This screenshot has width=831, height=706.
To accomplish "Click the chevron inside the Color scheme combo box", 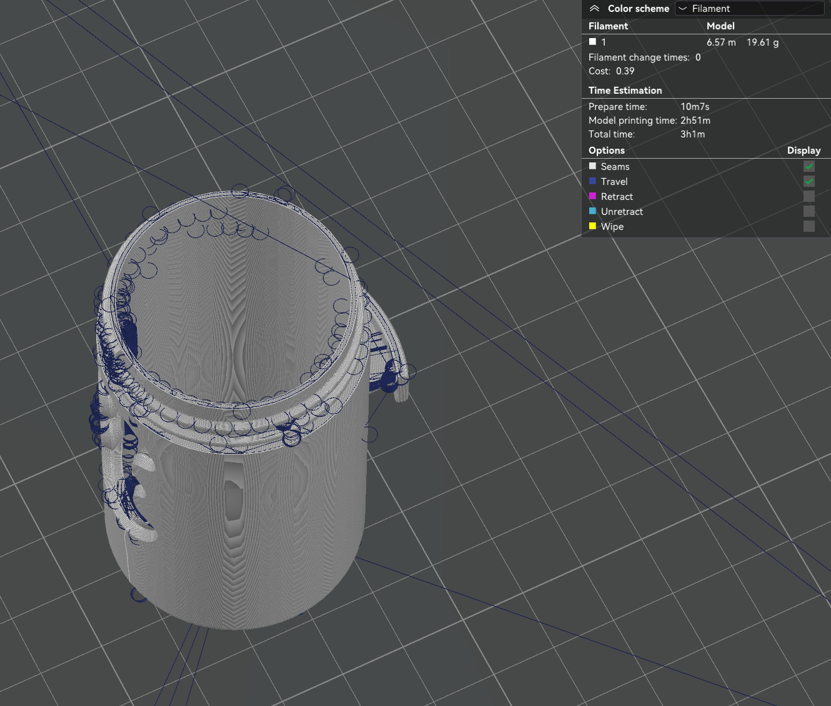I will [x=682, y=8].
